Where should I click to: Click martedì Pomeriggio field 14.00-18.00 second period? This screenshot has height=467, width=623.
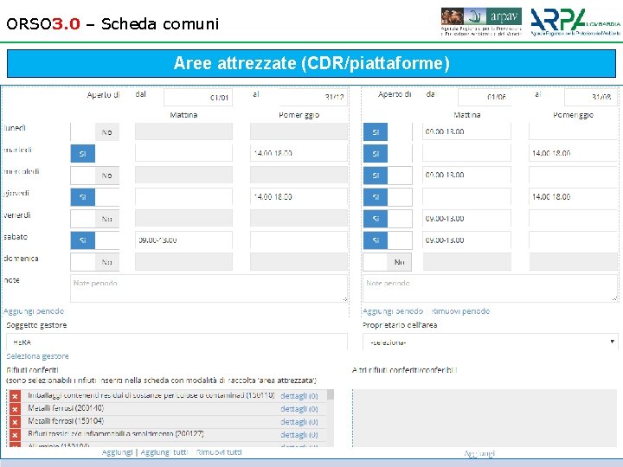(x=573, y=154)
